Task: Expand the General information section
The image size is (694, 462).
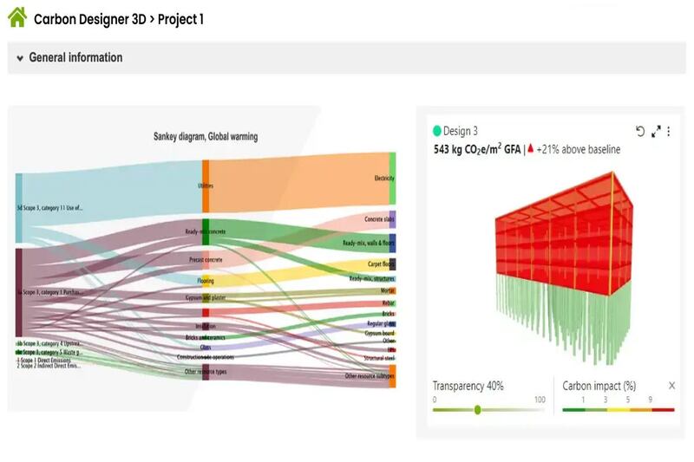Action: click(x=20, y=58)
